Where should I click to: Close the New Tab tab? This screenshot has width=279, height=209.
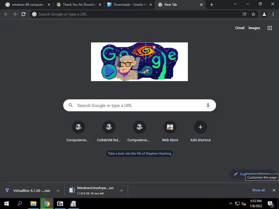[201, 5]
